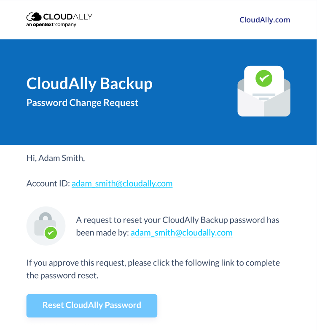Click the "CloudAlly Backup" banner heading
This screenshot has height=331, width=317.
coord(89,84)
